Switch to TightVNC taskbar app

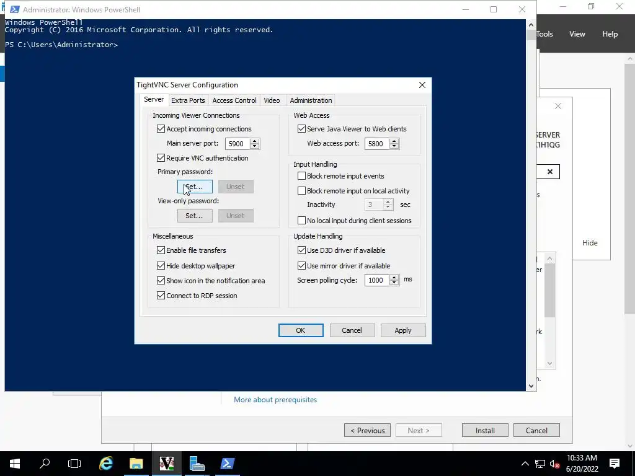pos(166,464)
